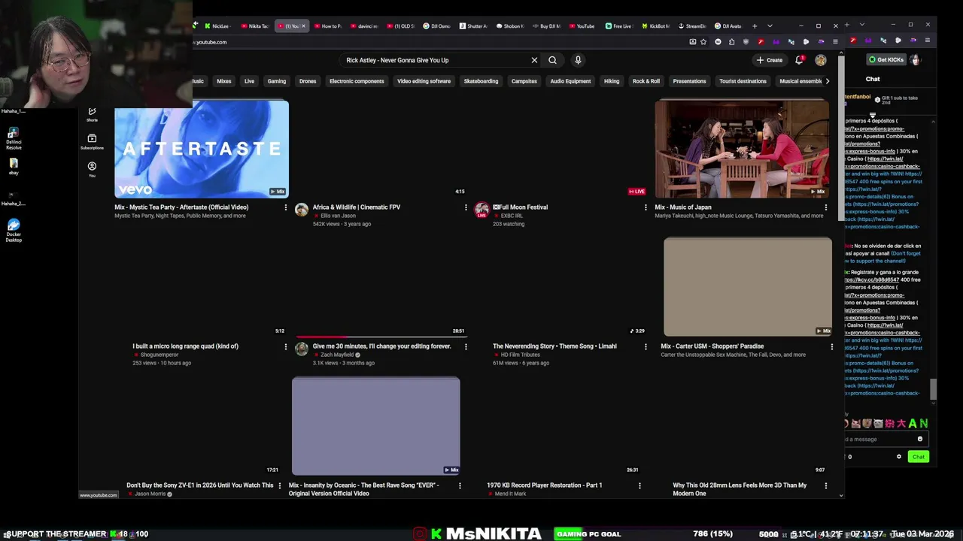Image resolution: width=963 pixels, height=541 pixels.
Task: Switch to the StreamElements browser tab
Action: point(691,26)
